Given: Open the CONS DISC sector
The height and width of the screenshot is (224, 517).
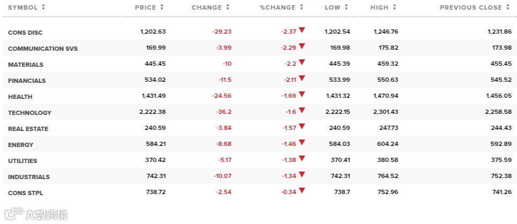Looking at the screenshot, I should (x=25, y=33).
